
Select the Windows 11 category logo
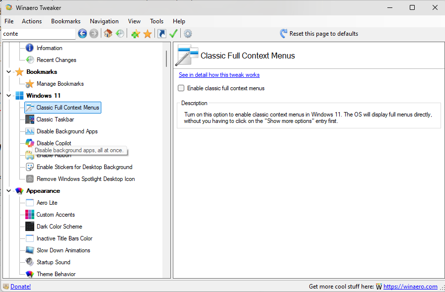(x=19, y=96)
